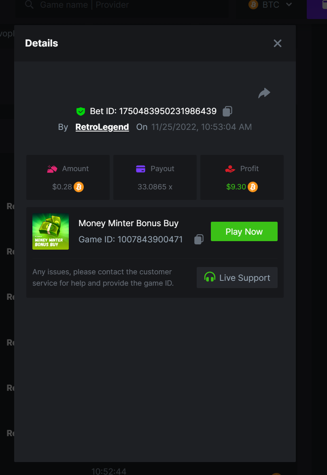Copy the Bet ID number
This screenshot has height=475, width=327.
pyautogui.click(x=227, y=111)
